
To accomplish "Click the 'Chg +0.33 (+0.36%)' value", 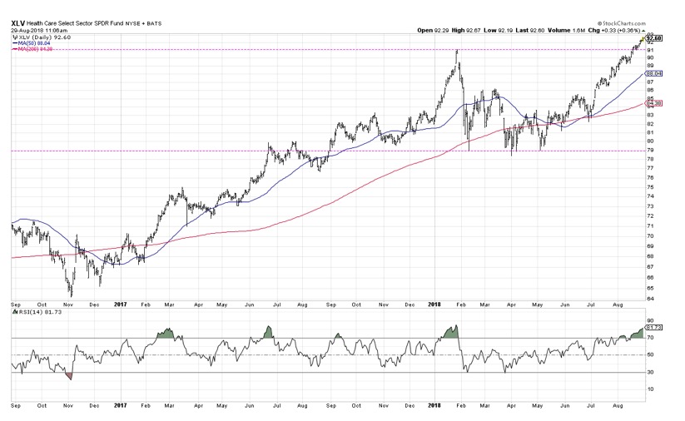I will click(614, 31).
